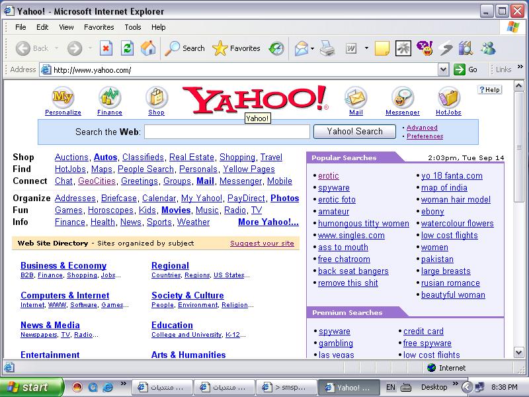This screenshot has height=397, width=529.
Task: Click the vertical scrollbar down arrow
Action: 518,353
